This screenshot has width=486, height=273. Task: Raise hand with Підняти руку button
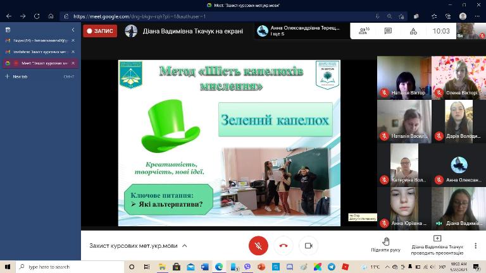[385, 245]
